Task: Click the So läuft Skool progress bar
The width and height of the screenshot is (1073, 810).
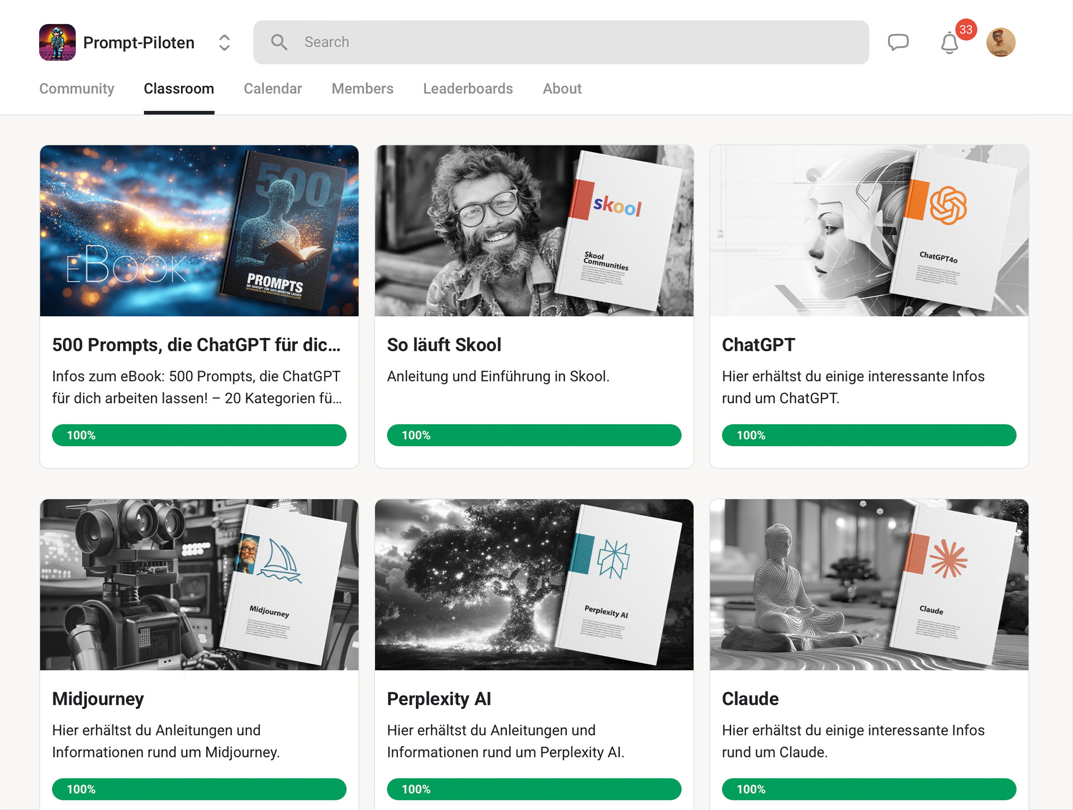Action: point(534,435)
